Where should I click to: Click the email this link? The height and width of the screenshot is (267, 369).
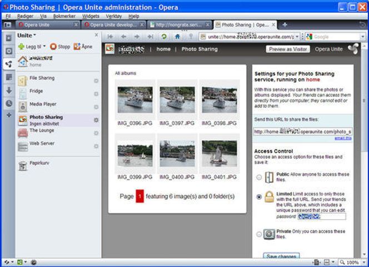point(343,138)
